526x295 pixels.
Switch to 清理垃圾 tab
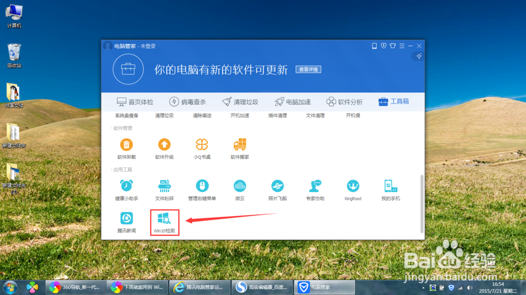(x=240, y=102)
